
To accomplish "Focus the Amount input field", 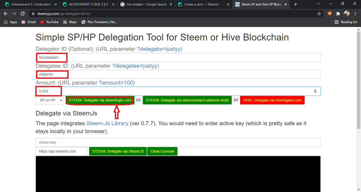I will point(178,91).
